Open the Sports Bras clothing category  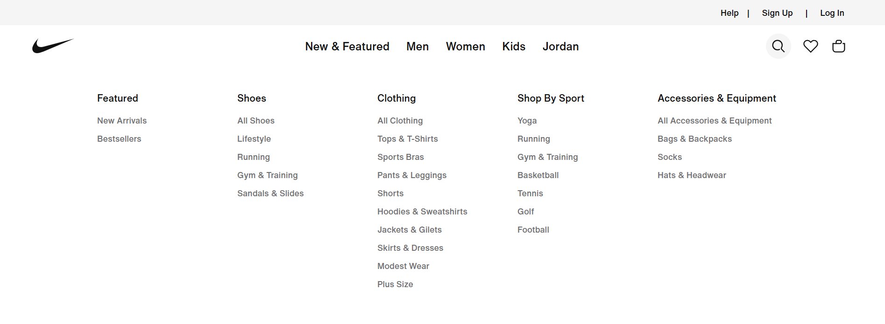(400, 157)
